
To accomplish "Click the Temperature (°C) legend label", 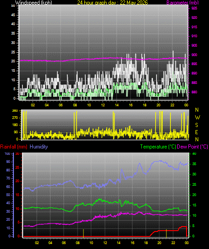I will coord(158,147).
